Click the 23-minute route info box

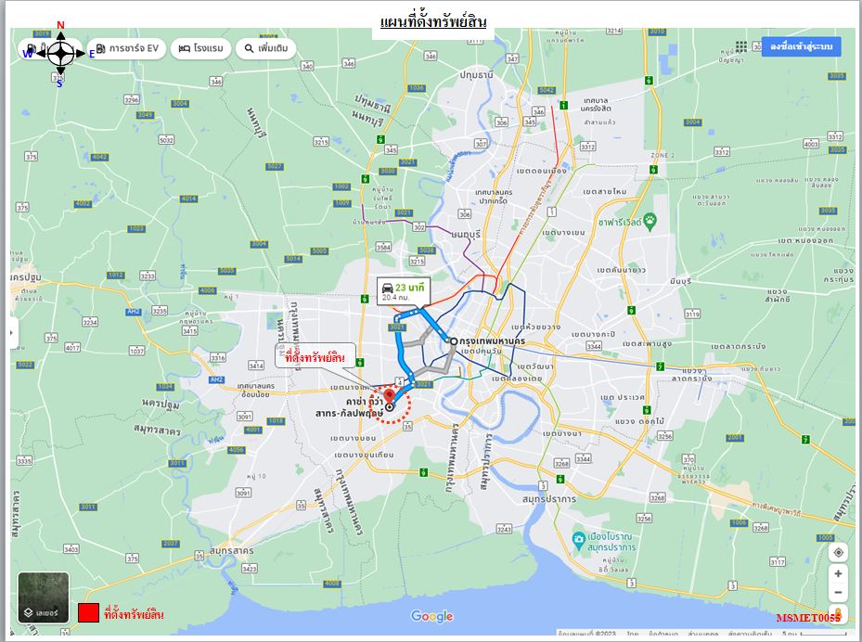(x=404, y=292)
